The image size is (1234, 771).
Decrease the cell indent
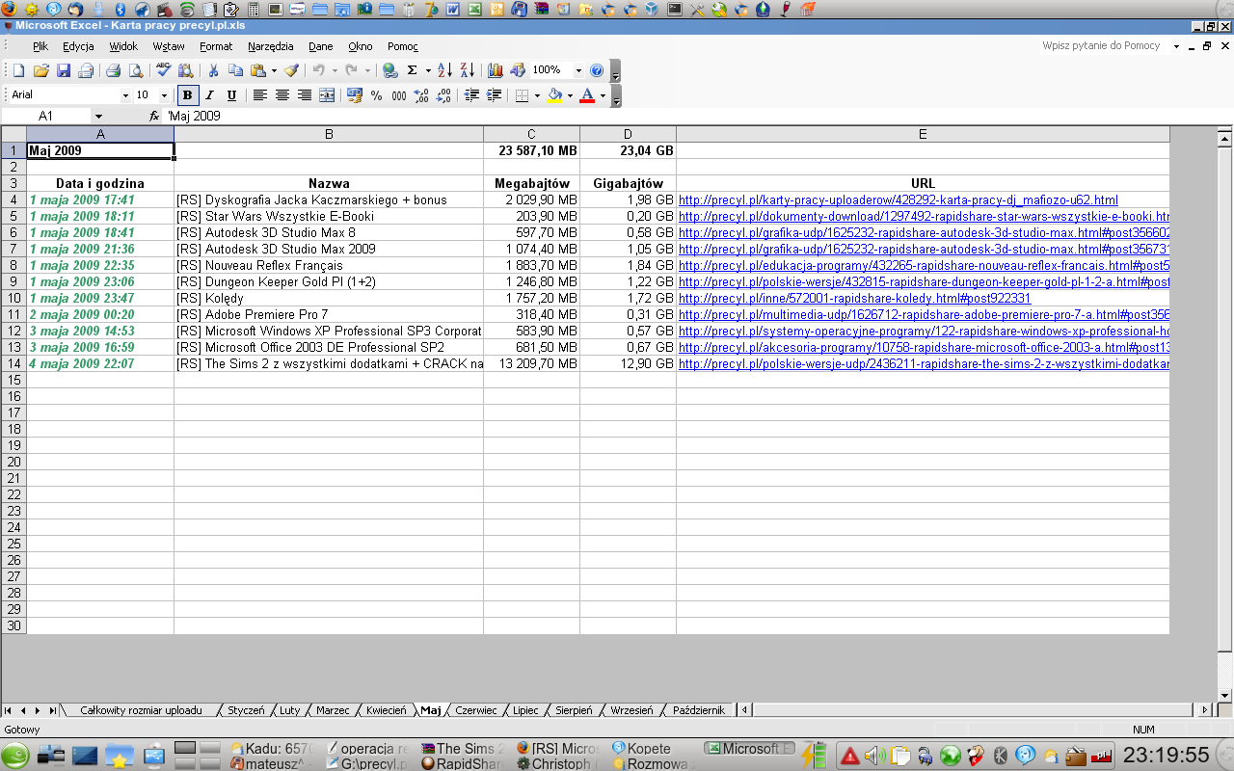tap(472, 95)
